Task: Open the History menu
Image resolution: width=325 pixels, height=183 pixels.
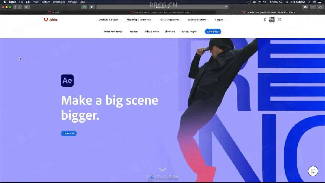Action: [45, 2]
